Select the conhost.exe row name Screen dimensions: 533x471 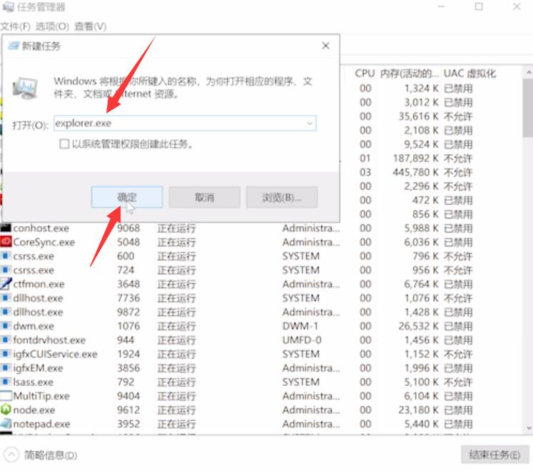click(41, 228)
